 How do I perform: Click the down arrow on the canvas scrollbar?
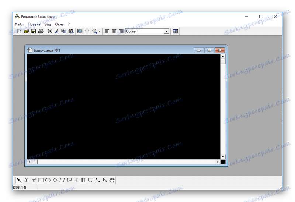[x=223, y=157]
